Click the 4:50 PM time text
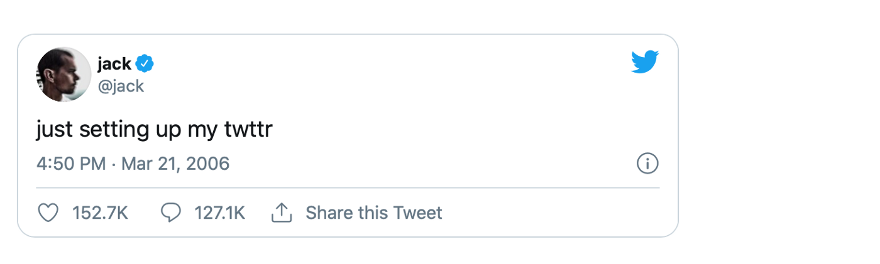Image resolution: width=880 pixels, height=264 pixels. (70, 164)
